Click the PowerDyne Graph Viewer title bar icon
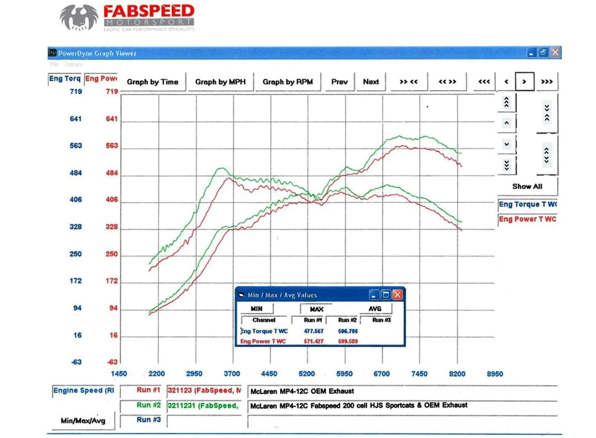The height and width of the screenshot is (438, 596). 52,53
